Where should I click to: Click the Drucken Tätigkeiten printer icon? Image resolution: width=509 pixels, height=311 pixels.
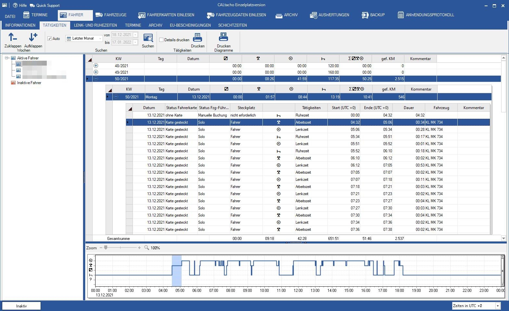point(197,38)
